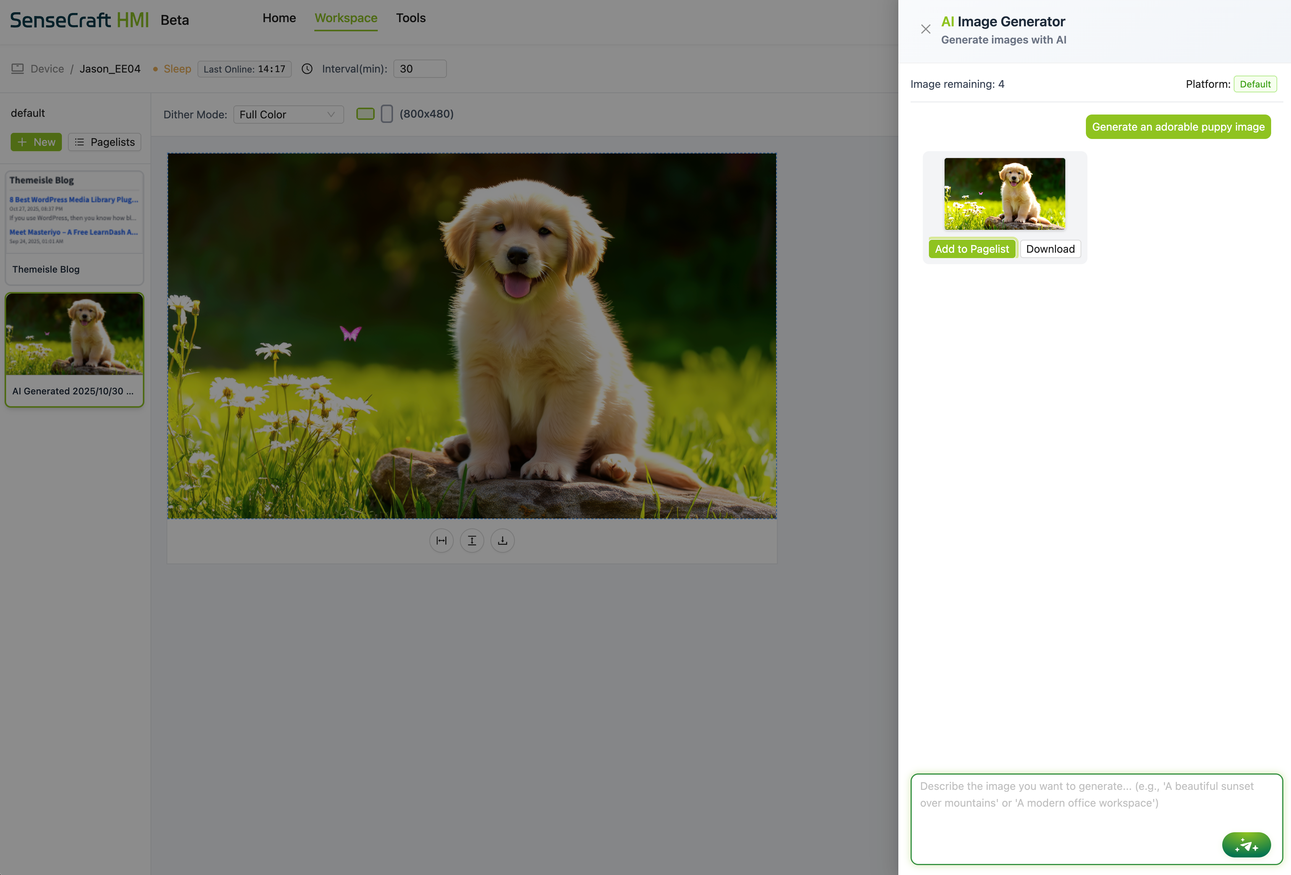Click the download icon below canvas
This screenshot has width=1291, height=875.
[x=502, y=541]
